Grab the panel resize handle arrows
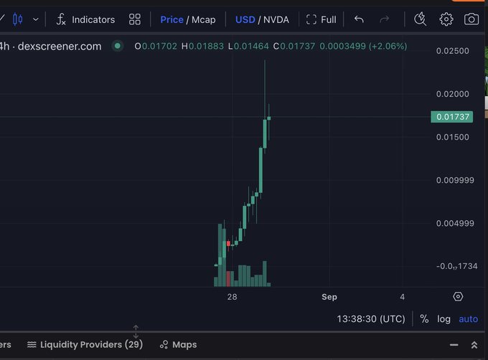The height and width of the screenshot is (360, 488). (x=136, y=332)
